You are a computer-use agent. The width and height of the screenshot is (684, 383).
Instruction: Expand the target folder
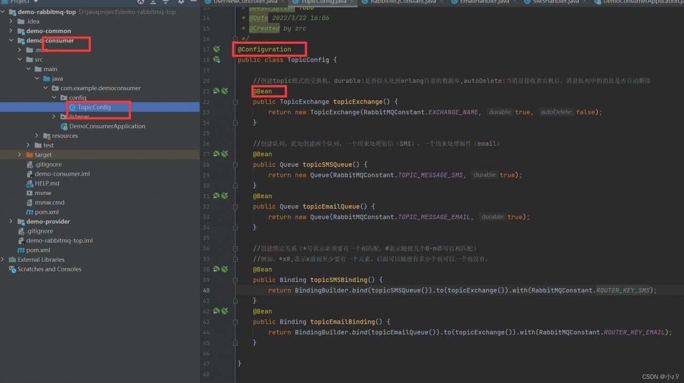pyautogui.click(x=20, y=155)
